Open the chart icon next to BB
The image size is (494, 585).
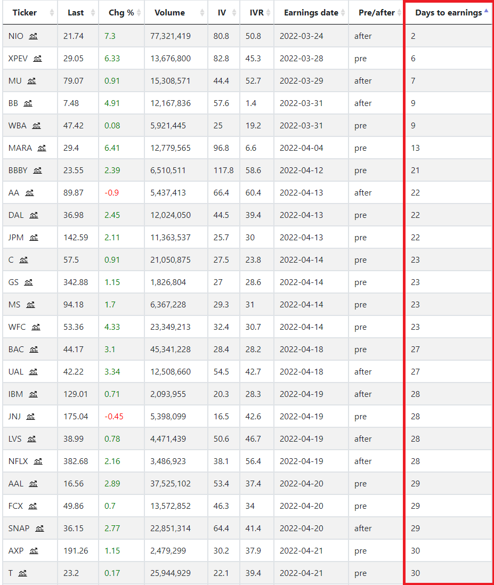28,103
